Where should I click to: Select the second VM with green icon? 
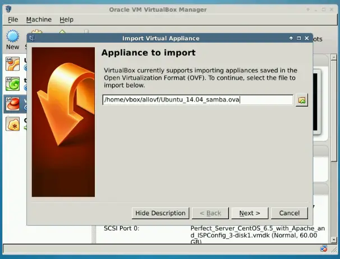pyautogui.click(x=12, y=84)
